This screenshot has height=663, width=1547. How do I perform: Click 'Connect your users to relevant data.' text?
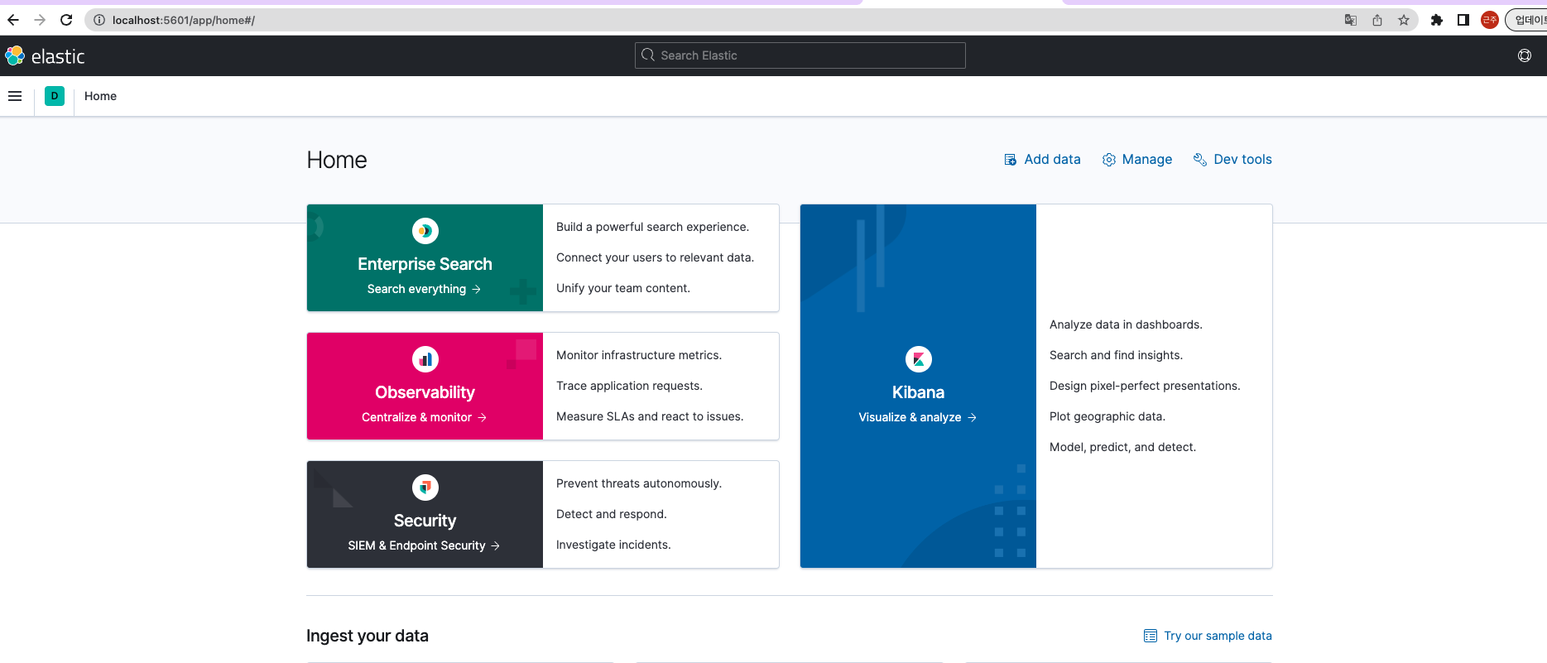tap(656, 257)
